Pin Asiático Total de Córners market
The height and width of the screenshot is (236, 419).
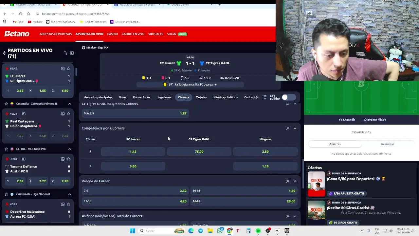coord(288,216)
